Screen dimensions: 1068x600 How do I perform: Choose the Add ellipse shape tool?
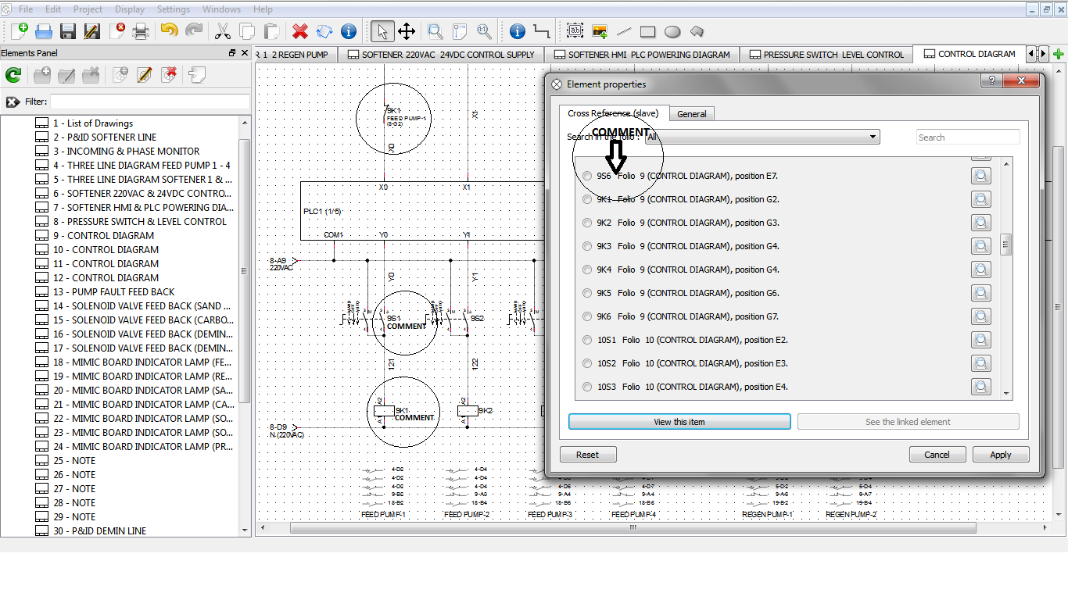pyautogui.click(x=672, y=32)
